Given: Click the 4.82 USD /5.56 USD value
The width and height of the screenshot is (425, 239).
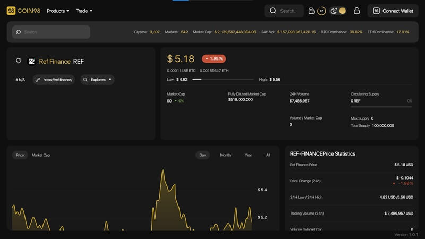Looking at the screenshot, I should 396,197.
